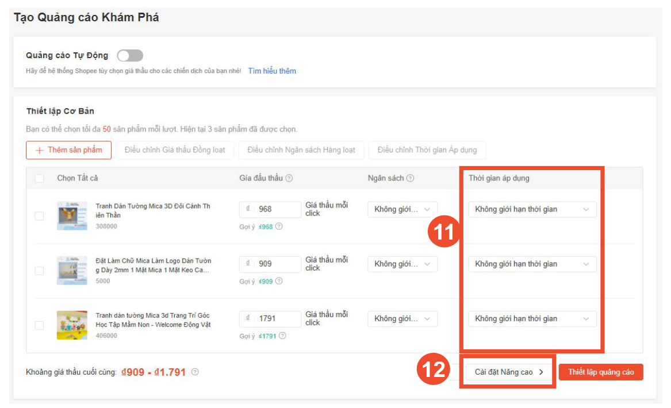Check the Chọn Tất cả checkbox

click(39, 178)
